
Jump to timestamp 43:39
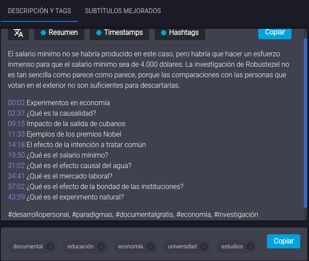coord(16,197)
